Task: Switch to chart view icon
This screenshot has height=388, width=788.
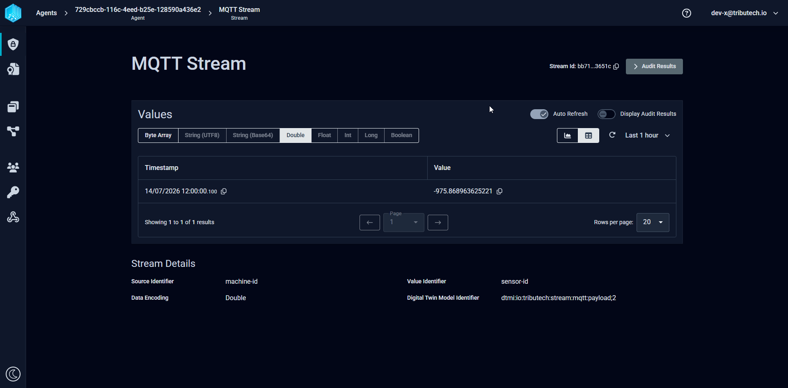Action: click(568, 135)
